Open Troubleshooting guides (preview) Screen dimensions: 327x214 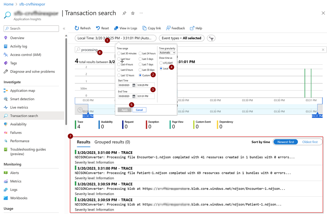tap(28, 152)
